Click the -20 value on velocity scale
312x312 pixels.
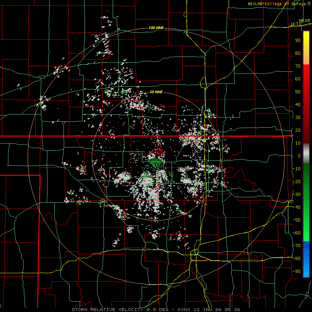pos(296,182)
